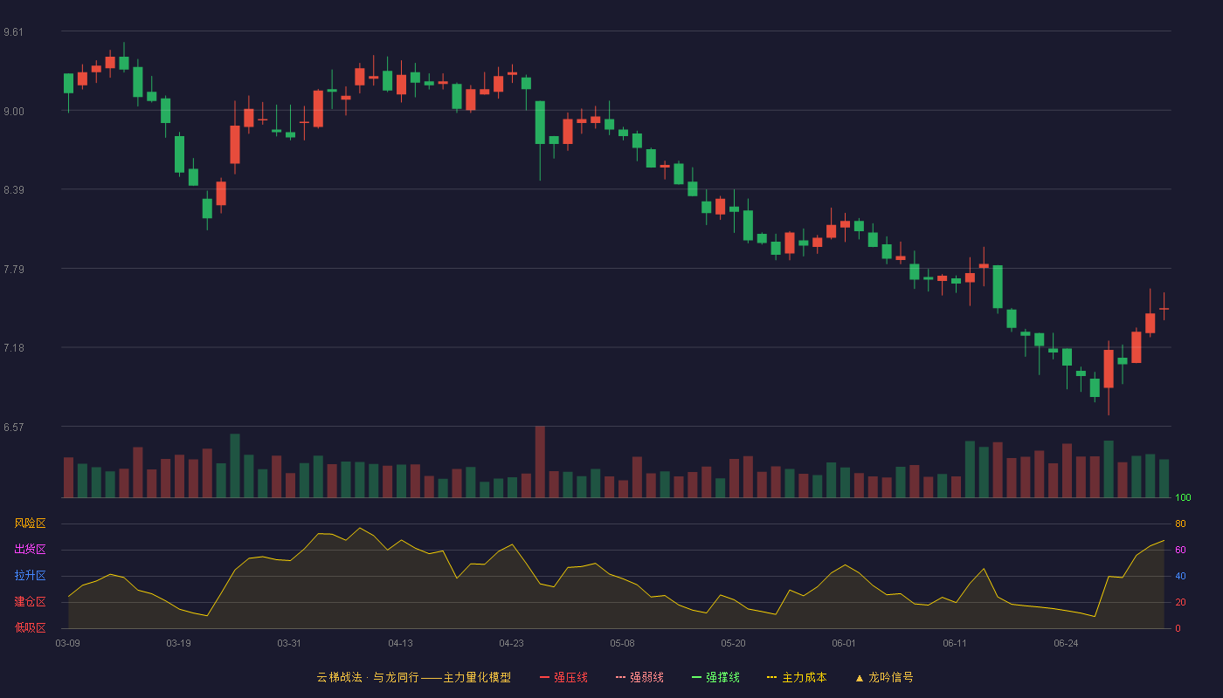Click the 云梯战法·与龙同行 主力量化模型 legend title
Image resolution: width=1223 pixels, height=698 pixels.
pos(413,677)
